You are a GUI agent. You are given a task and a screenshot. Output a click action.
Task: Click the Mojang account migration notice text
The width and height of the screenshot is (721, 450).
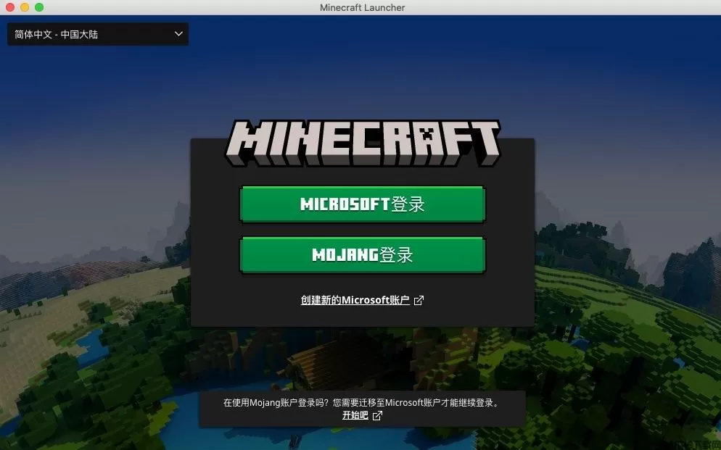(x=362, y=403)
